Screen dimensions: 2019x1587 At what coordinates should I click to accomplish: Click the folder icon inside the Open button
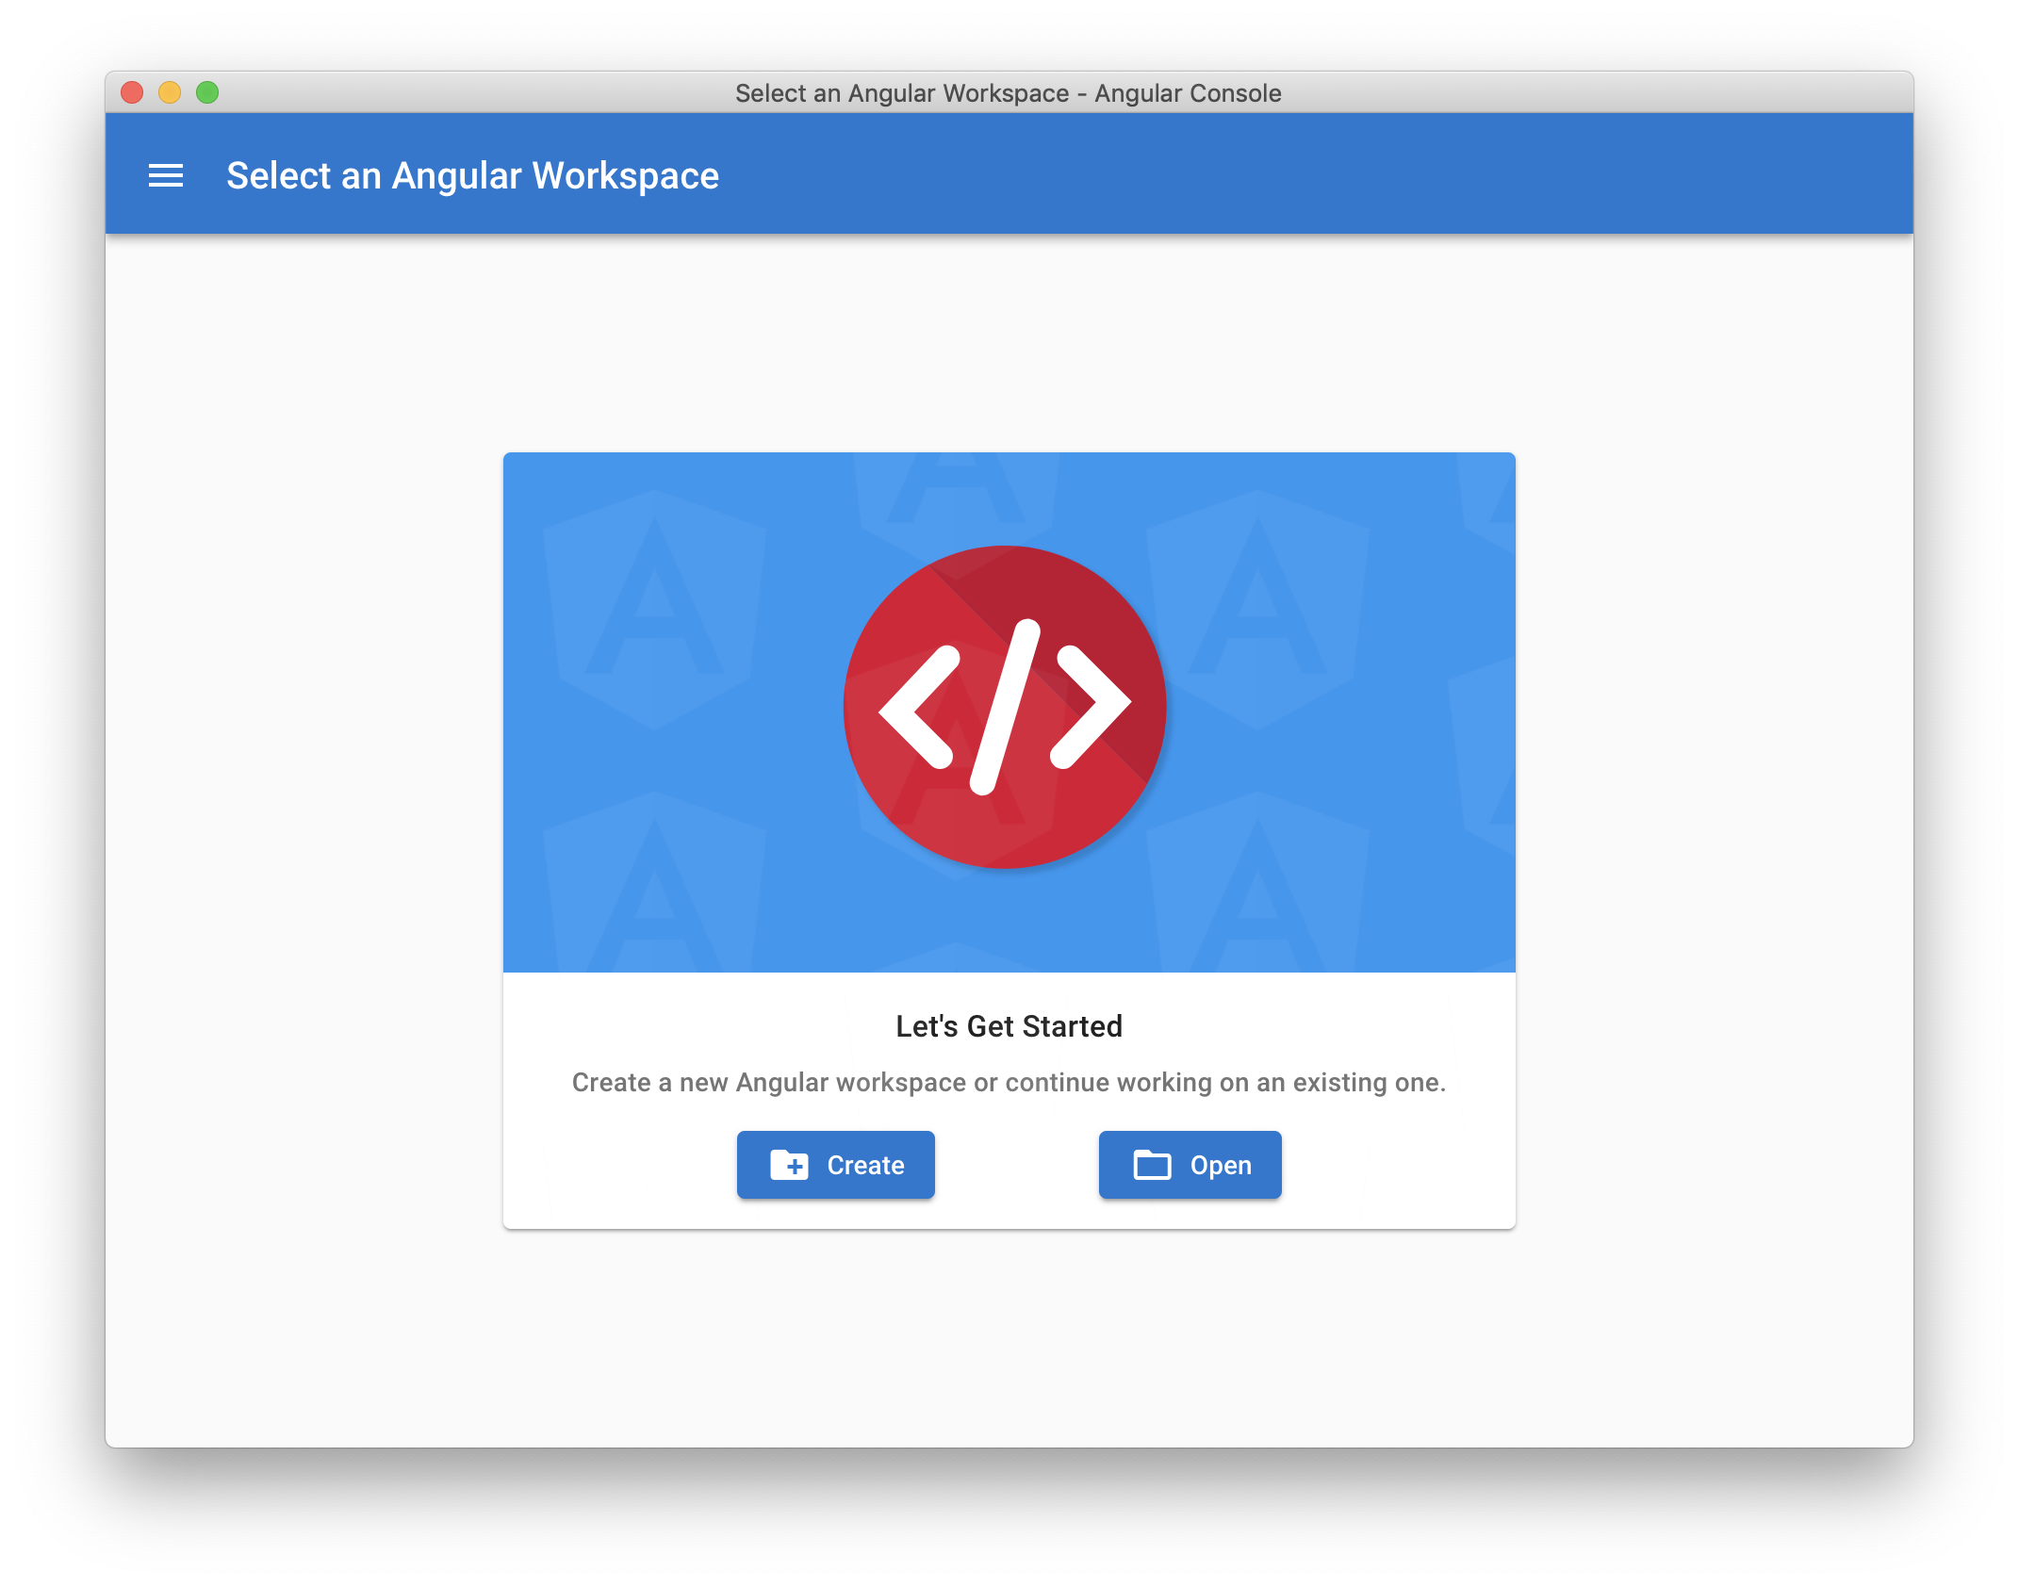pos(1150,1165)
